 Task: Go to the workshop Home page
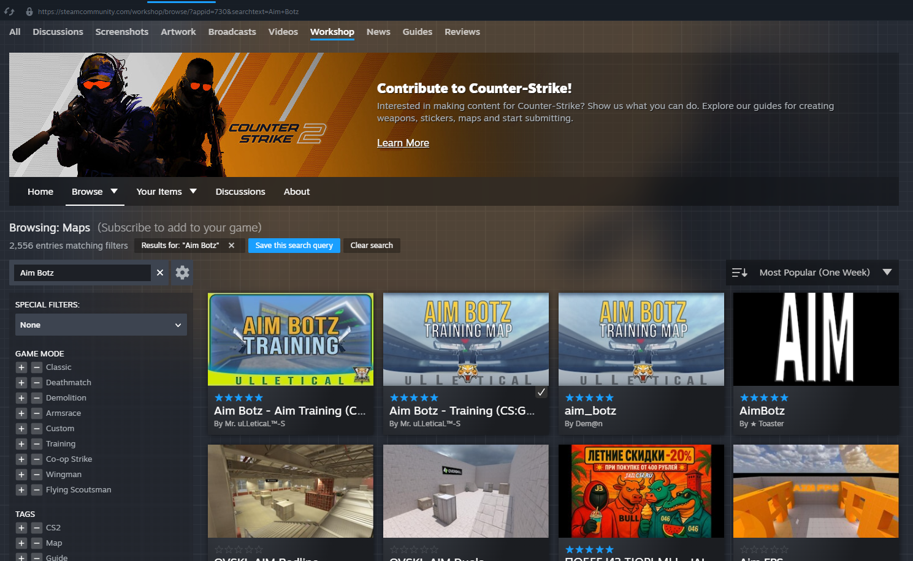(40, 192)
